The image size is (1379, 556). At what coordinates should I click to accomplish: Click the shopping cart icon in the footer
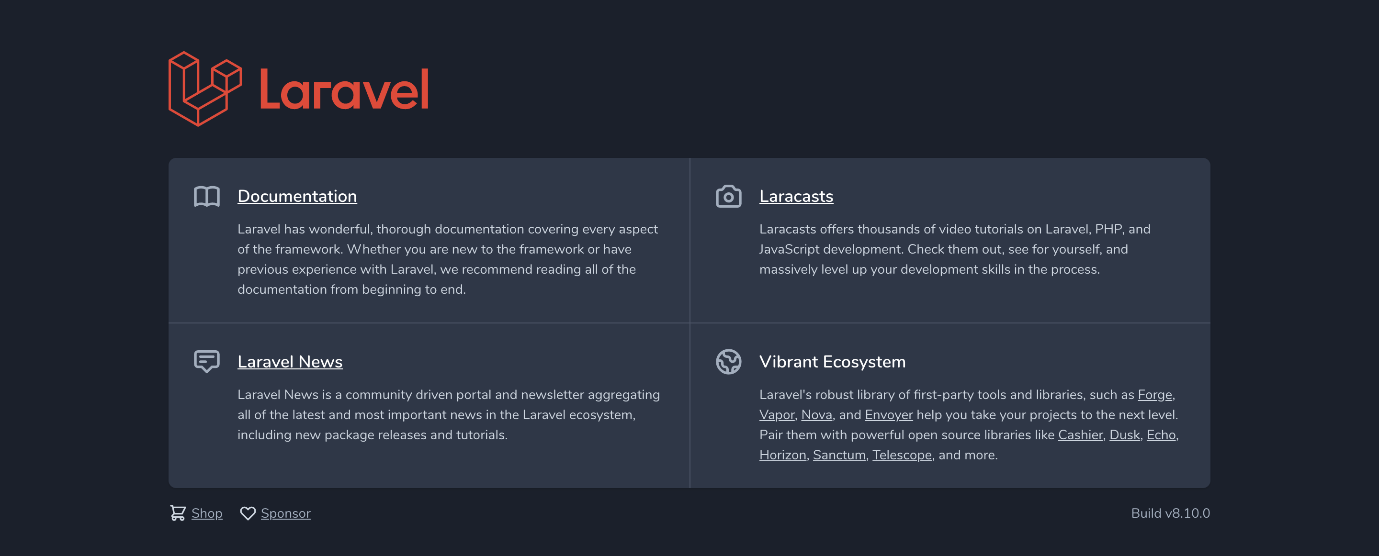point(177,512)
